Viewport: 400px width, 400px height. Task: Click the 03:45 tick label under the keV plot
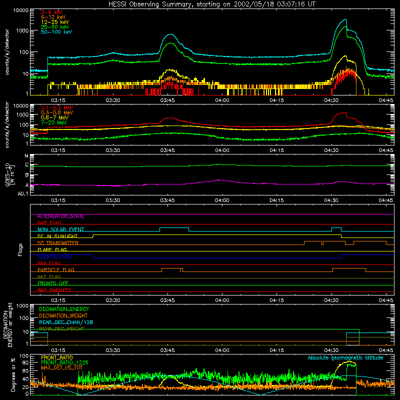click(x=167, y=100)
